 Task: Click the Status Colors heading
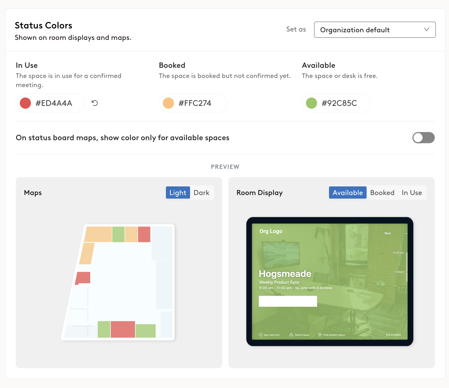44,25
